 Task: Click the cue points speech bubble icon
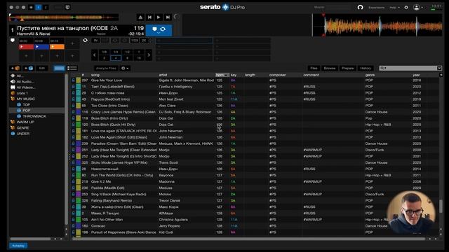[13, 41]
